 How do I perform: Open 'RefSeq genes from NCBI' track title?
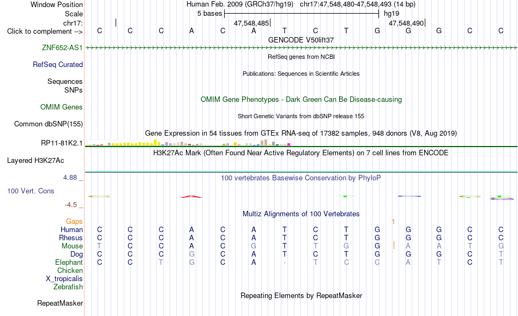click(x=301, y=57)
